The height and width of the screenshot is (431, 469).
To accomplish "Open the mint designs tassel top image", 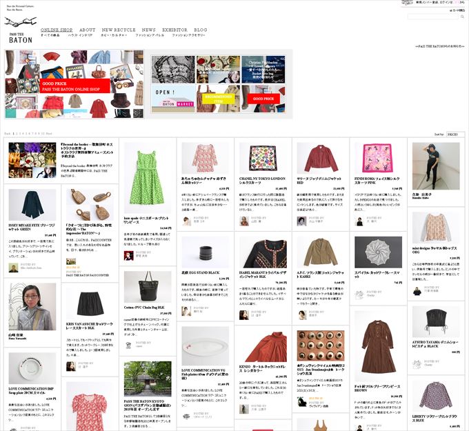I will pyautogui.click(x=436, y=228).
